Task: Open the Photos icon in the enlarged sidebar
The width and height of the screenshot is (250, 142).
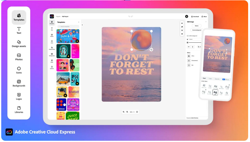Action: coord(19,57)
